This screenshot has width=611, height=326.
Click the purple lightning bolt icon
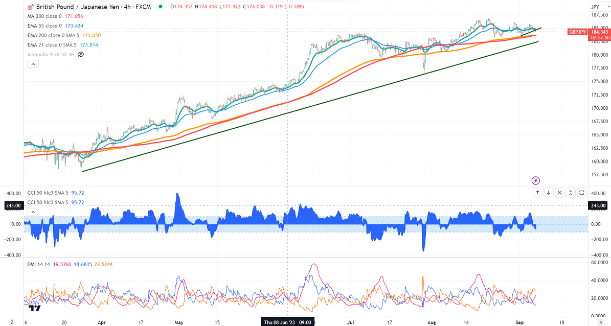[536, 180]
